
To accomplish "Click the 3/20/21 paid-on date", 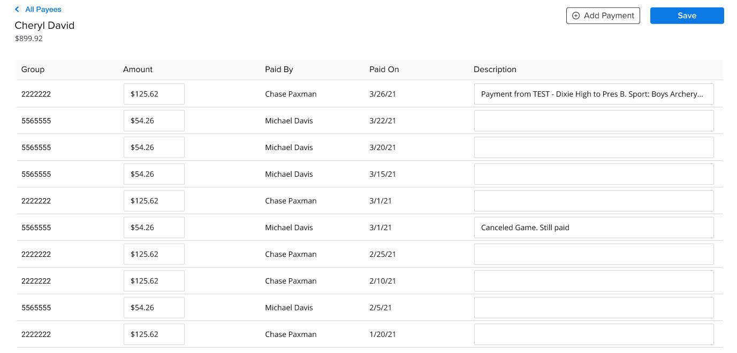I will [x=383, y=147].
